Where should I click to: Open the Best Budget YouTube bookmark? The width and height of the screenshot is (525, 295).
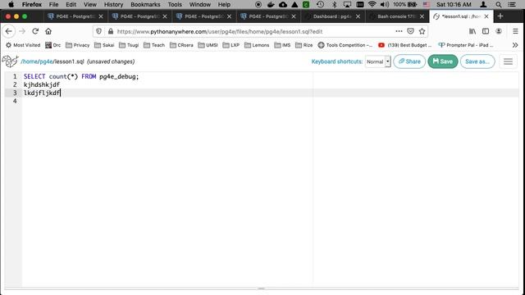tap(404, 45)
